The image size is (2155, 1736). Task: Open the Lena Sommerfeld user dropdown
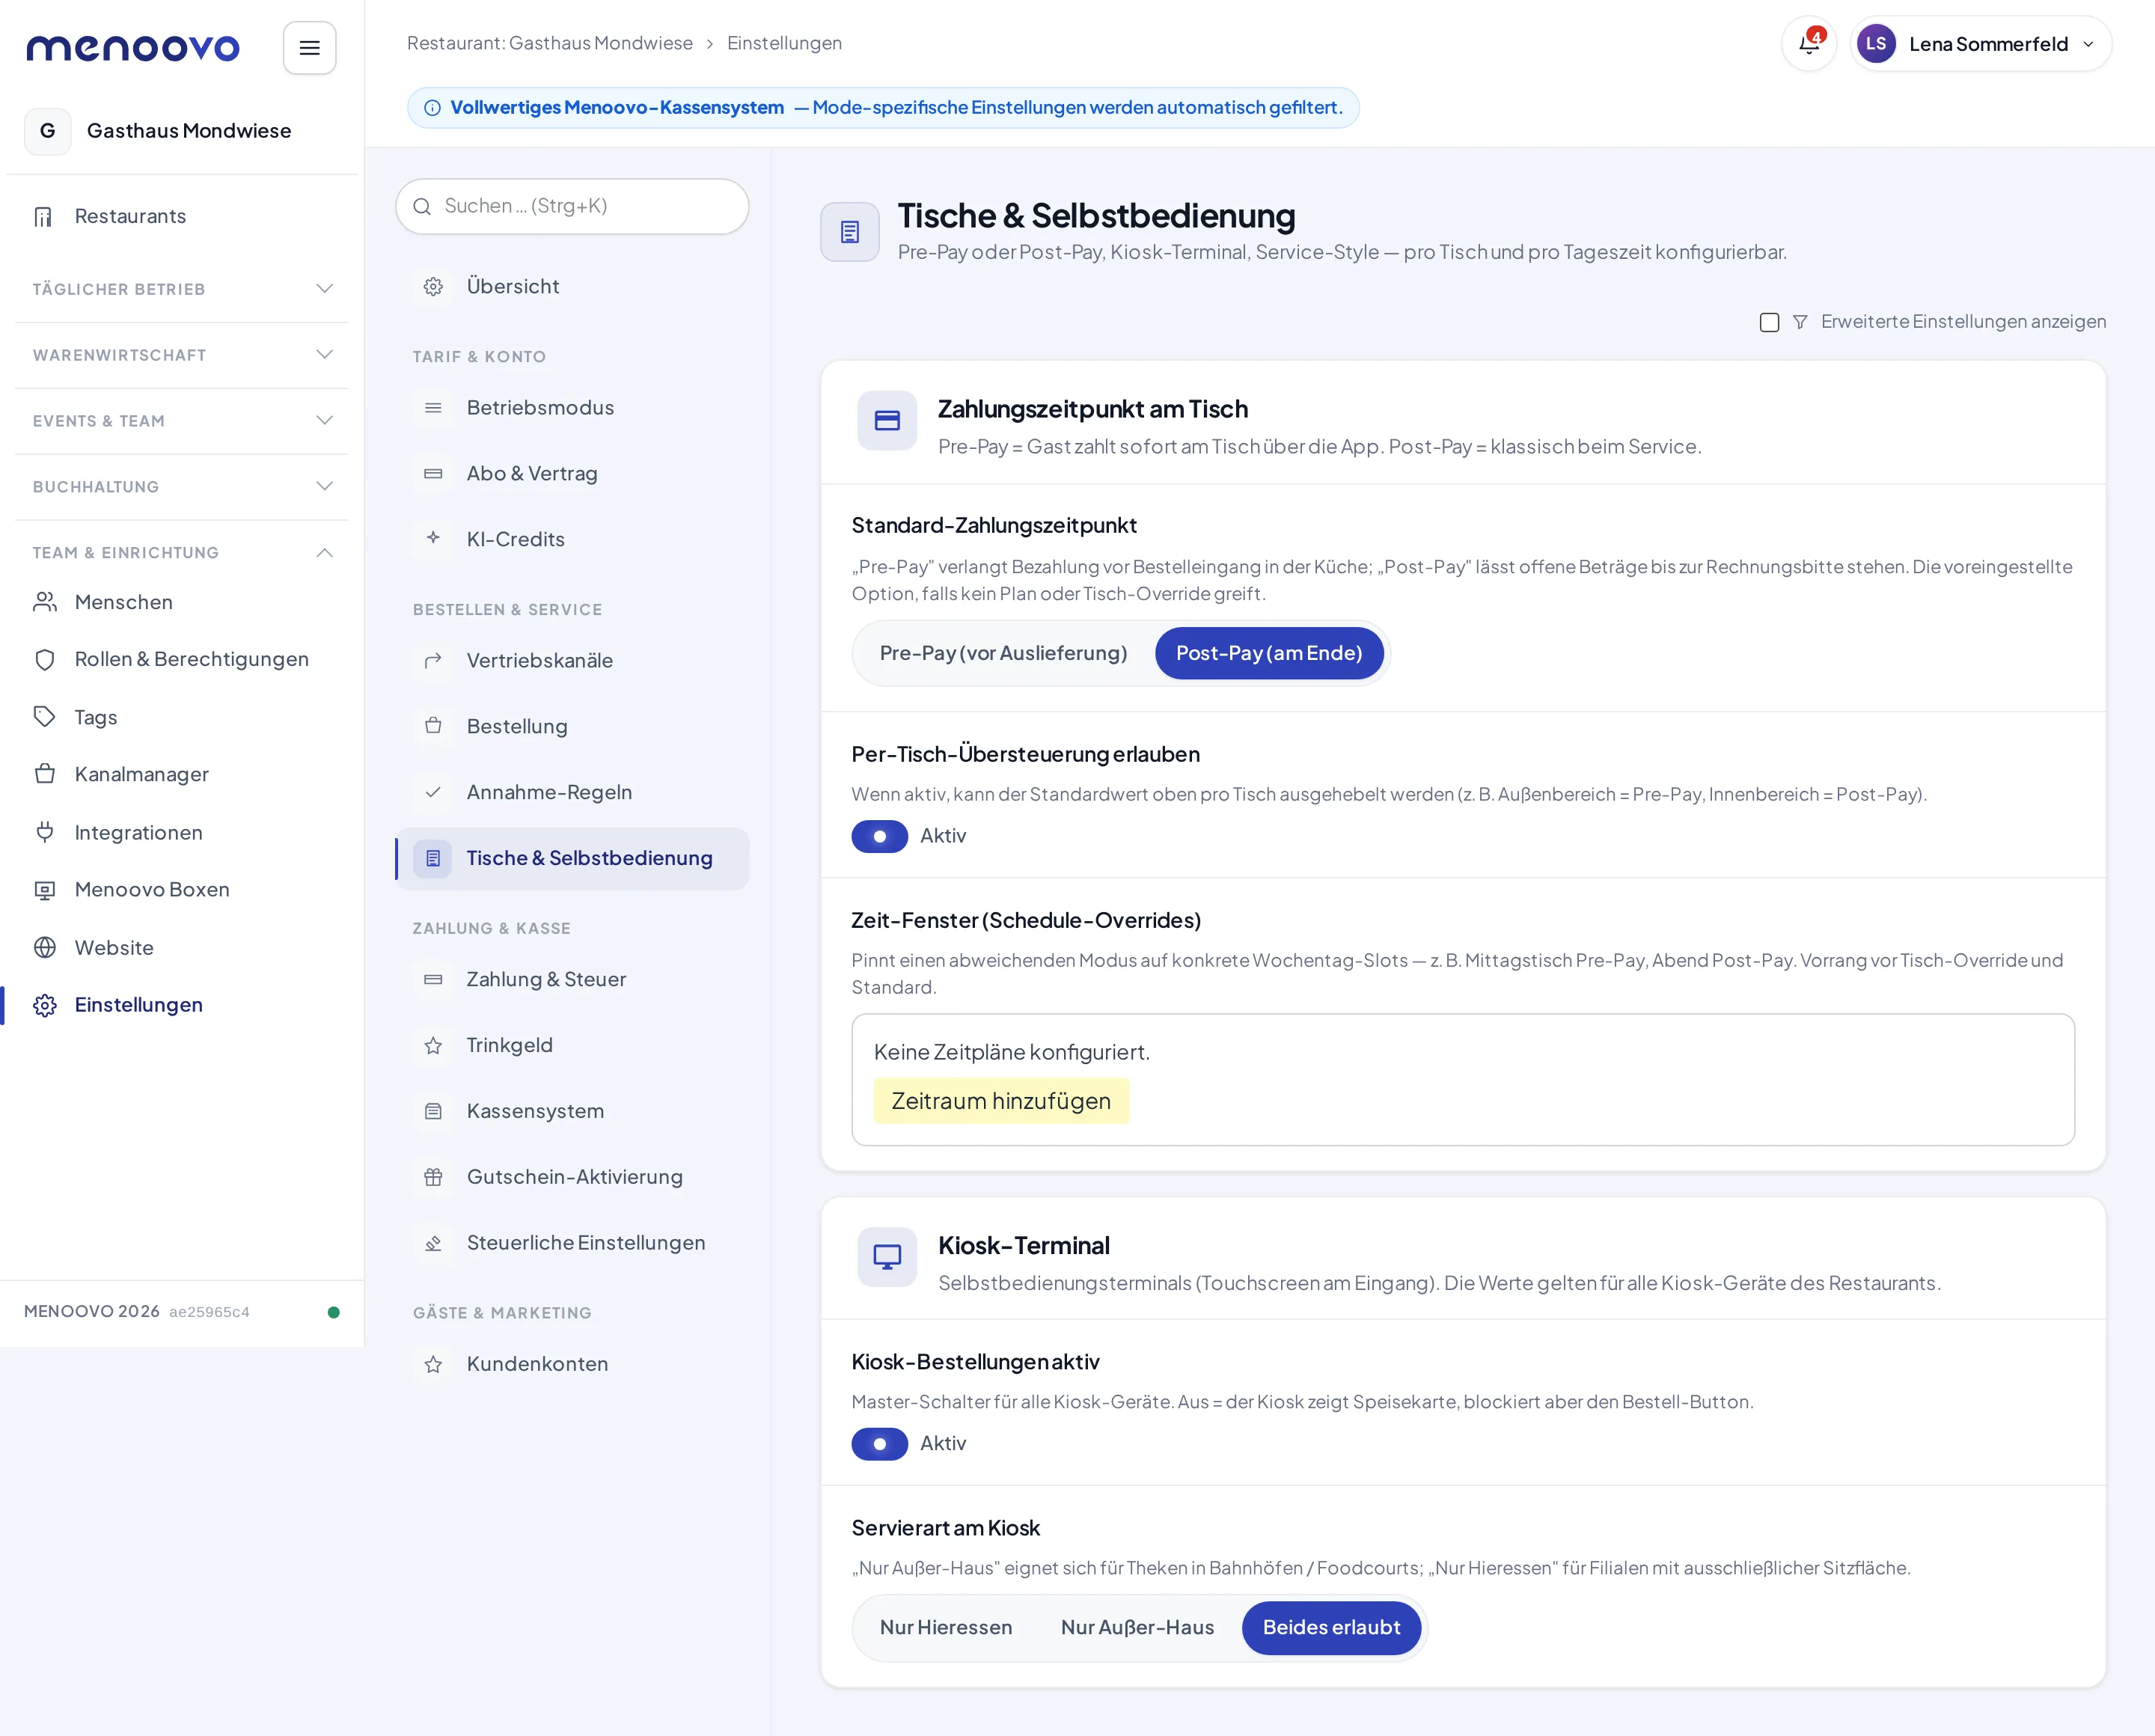point(1981,44)
